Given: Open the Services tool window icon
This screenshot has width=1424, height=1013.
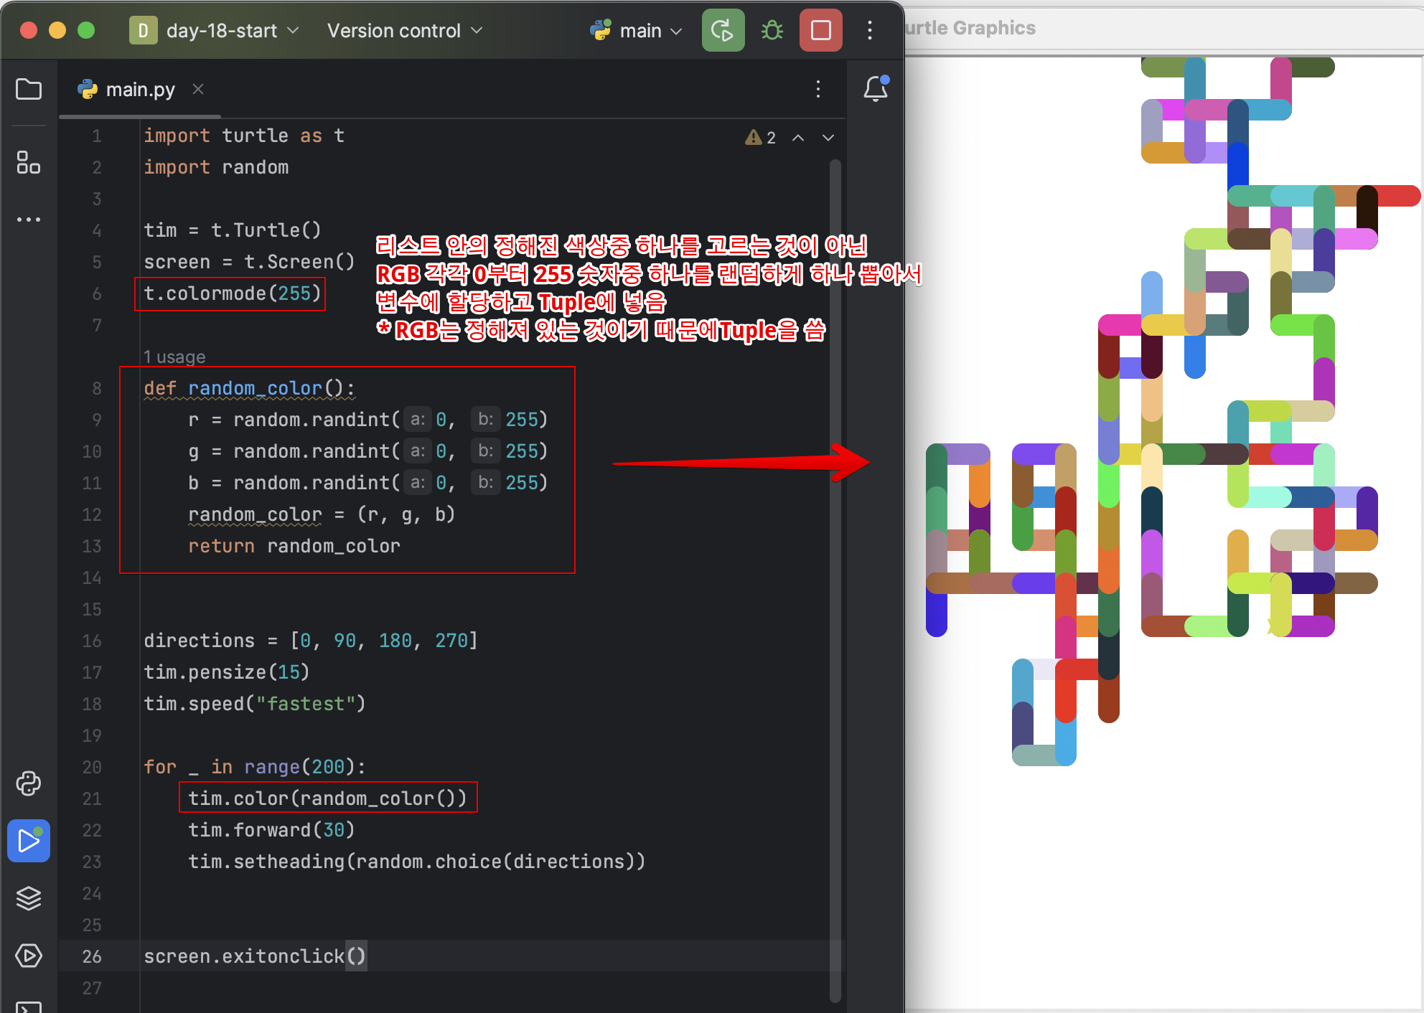Looking at the screenshot, I should point(29,956).
